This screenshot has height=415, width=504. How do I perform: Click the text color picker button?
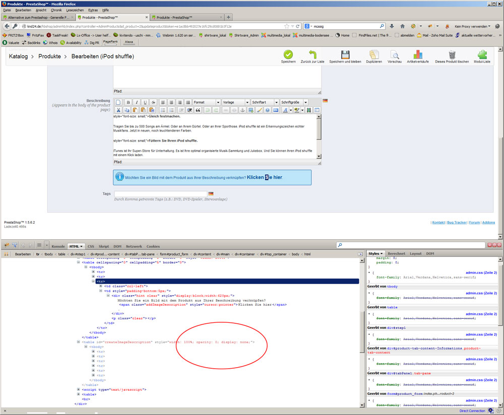(x=285, y=110)
